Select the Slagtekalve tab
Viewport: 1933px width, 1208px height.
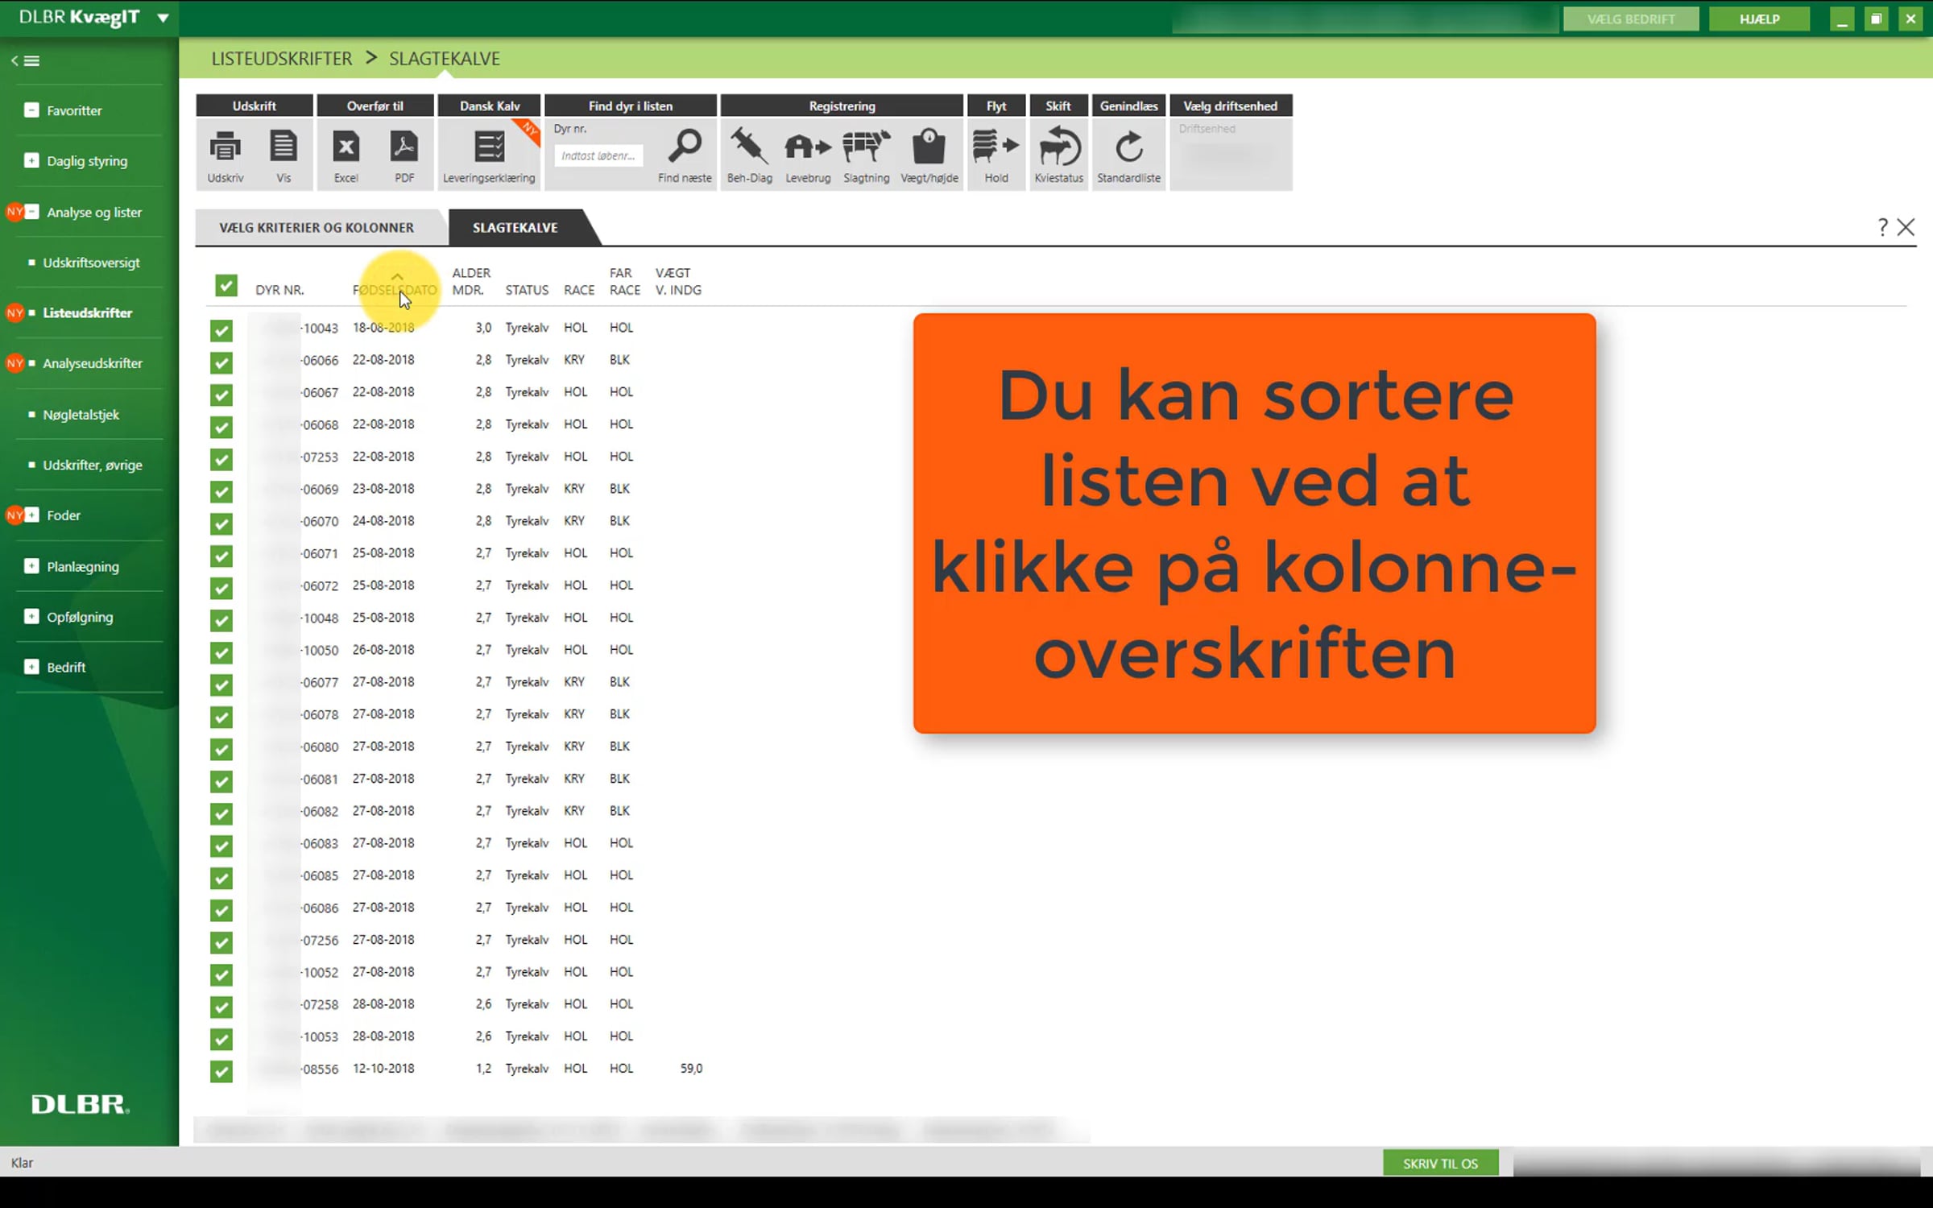[x=515, y=228]
